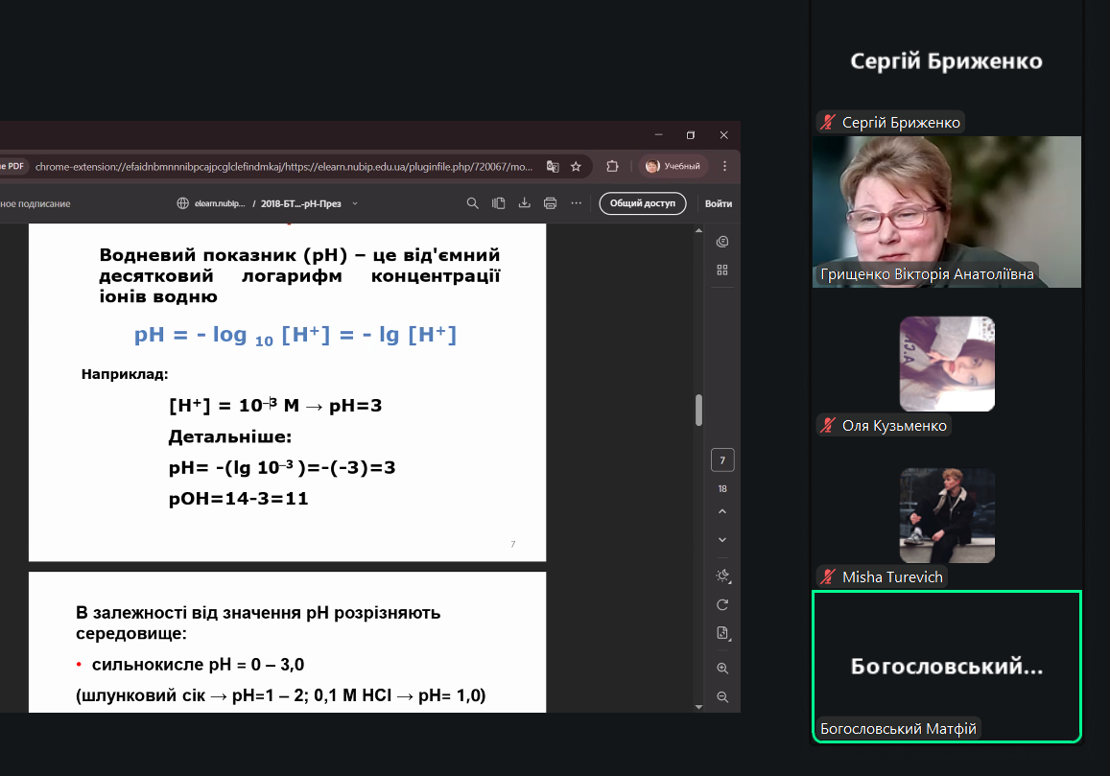Rotate the document with the rotate icon

[722, 604]
